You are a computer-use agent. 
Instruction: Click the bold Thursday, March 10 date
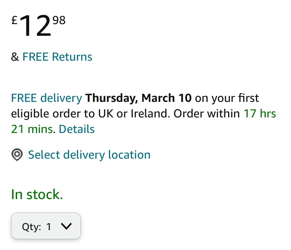pyautogui.click(x=139, y=98)
